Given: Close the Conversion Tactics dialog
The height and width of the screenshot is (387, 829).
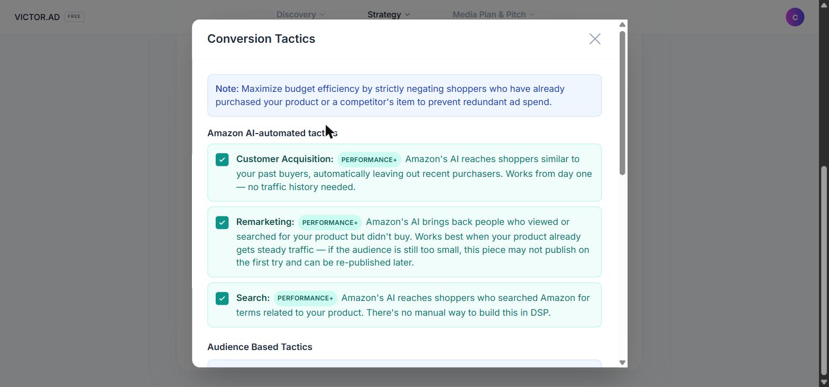Looking at the screenshot, I should click(x=595, y=39).
